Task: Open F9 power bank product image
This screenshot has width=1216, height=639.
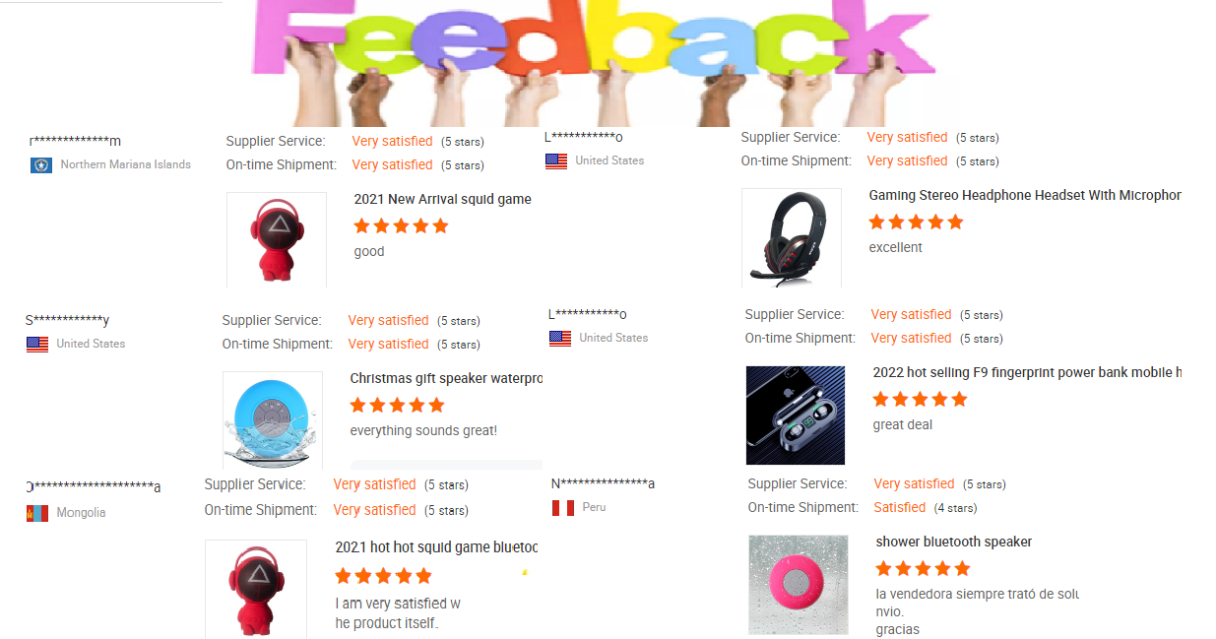Action: 796,415
